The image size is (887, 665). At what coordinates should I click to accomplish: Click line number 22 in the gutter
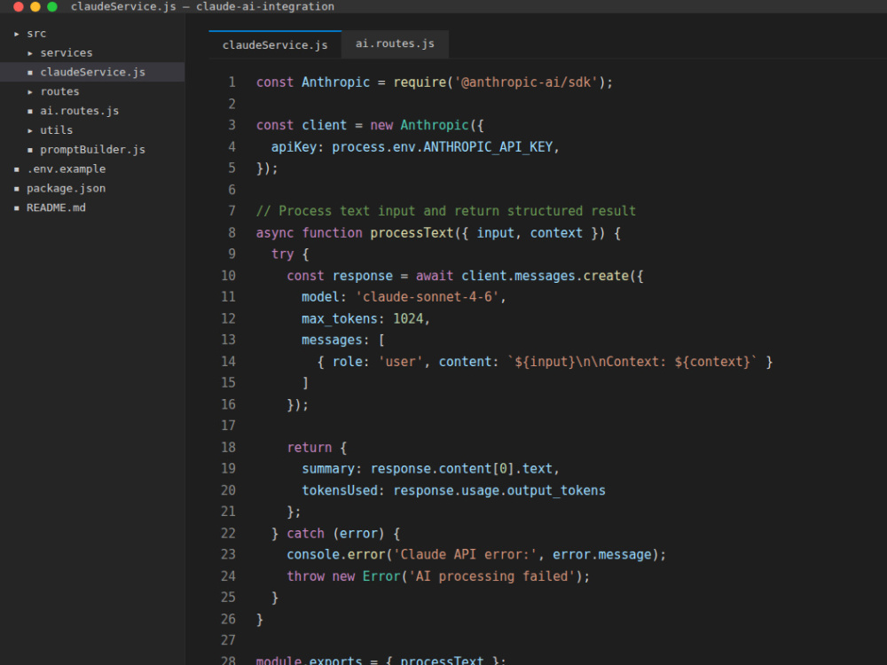228,534
